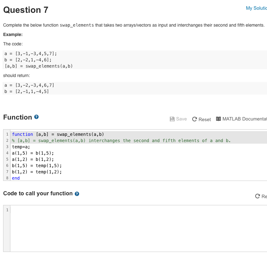Click the help icon next to Code to call your function

[77, 193]
